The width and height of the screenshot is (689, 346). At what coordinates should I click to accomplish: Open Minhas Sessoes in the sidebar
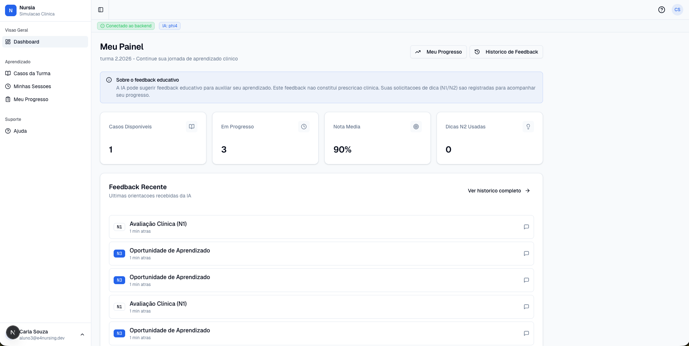[x=45, y=86]
